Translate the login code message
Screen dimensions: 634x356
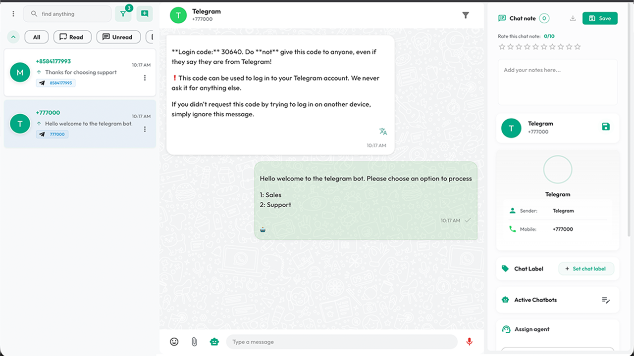click(x=383, y=132)
